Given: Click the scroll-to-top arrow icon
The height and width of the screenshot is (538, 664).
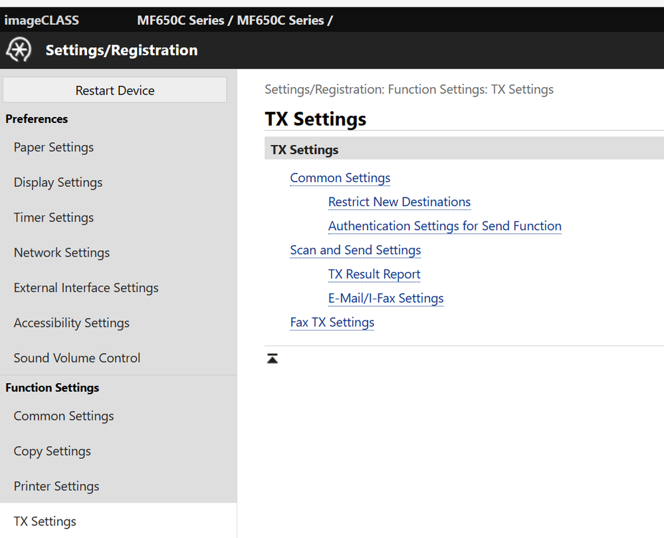Looking at the screenshot, I should [273, 358].
